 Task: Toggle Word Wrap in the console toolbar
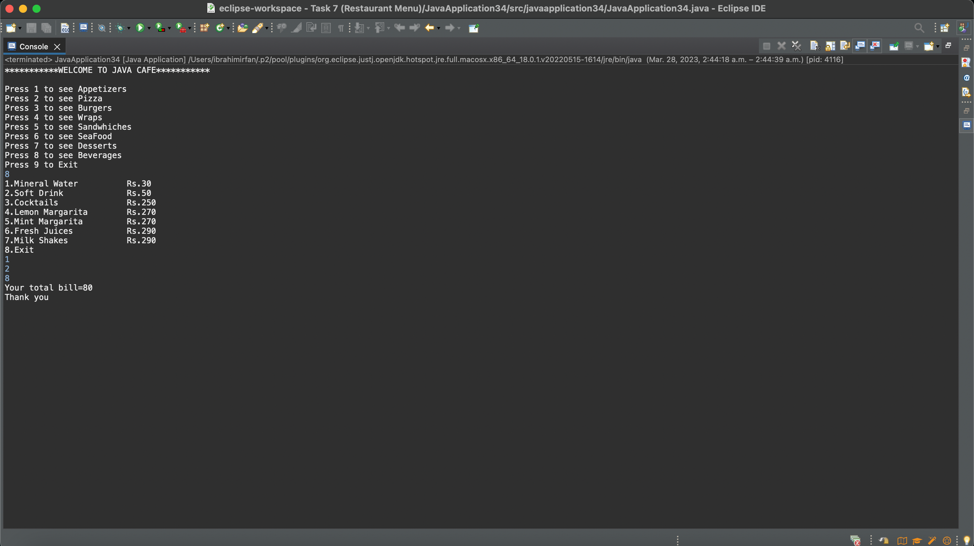(x=845, y=46)
